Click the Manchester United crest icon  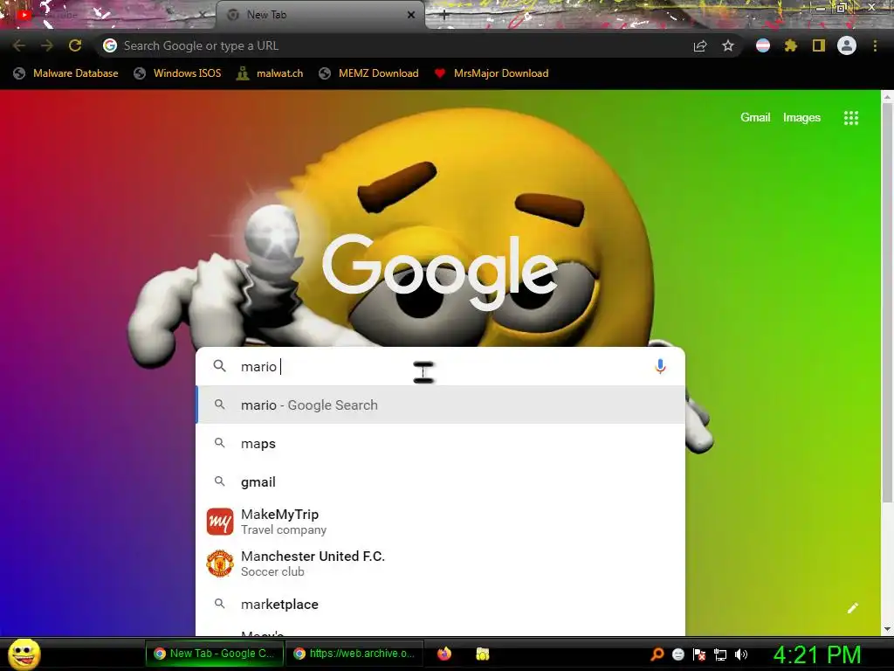pos(220,564)
